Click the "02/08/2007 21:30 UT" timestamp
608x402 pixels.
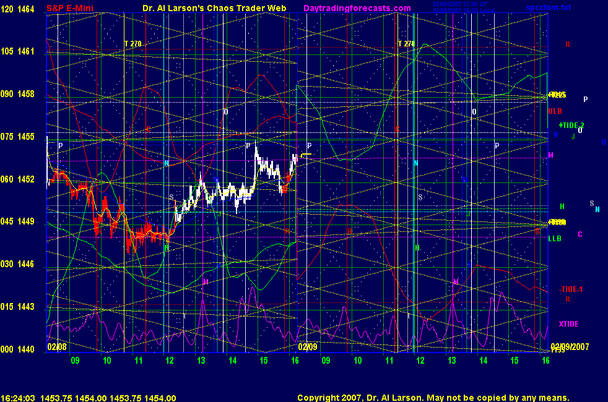pos(460,4)
